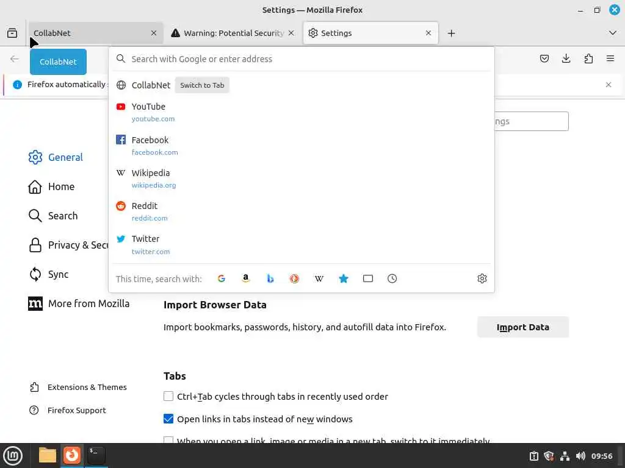
Task: Dismiss the Firefox automatically info bar
Action: pyautogui.click(x=609, y=85)
